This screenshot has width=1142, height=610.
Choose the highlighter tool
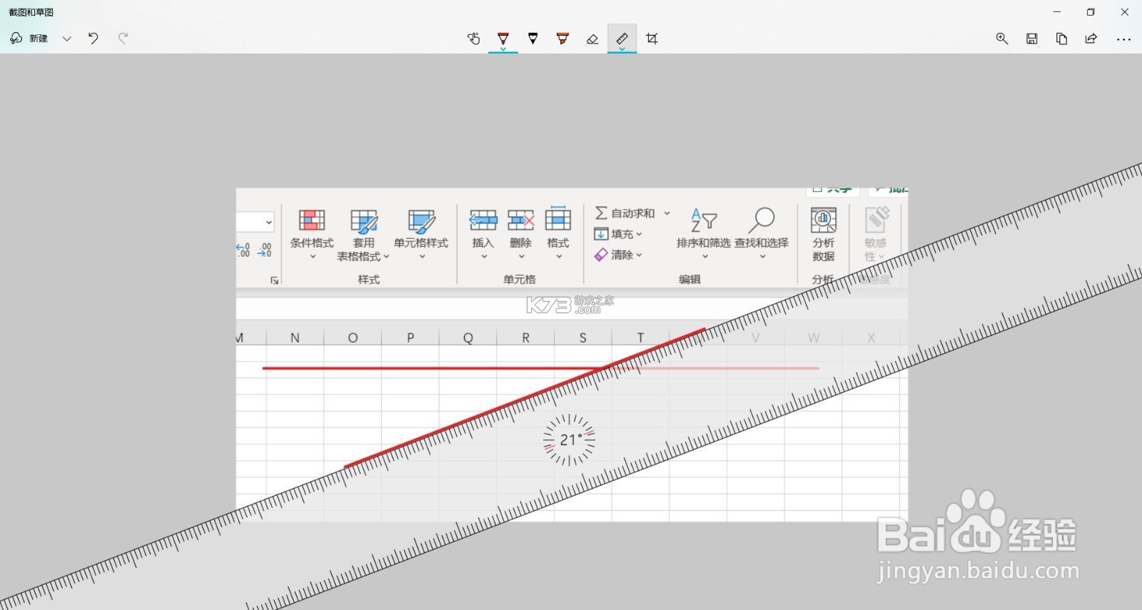click(x=562, y=39)
